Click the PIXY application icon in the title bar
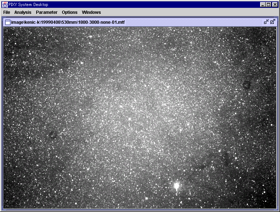Image resolution: width=280 pixels, height=212 pixels. pyautogui.click(x=5, y=5)
